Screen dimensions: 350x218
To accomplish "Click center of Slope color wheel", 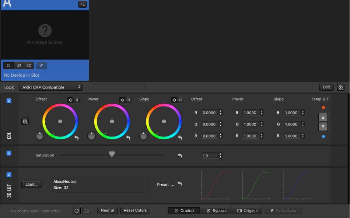I will click(164, 121).
